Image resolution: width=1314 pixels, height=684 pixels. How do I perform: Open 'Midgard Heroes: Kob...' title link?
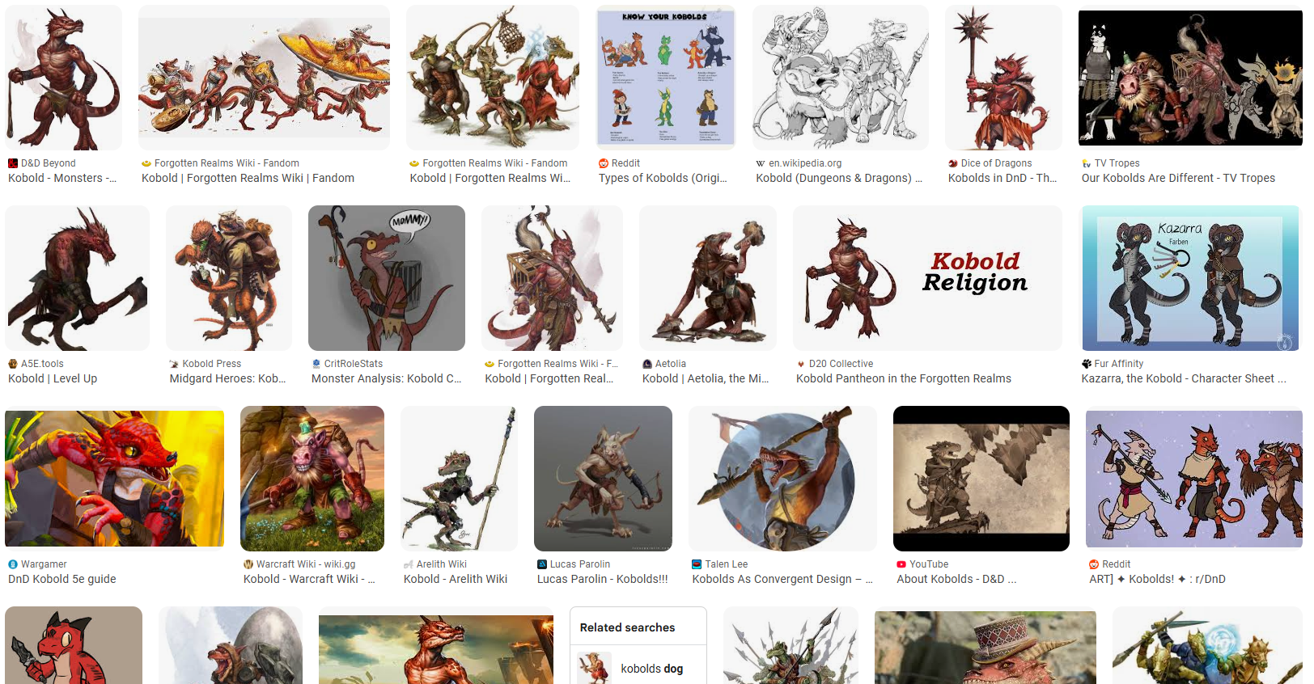[x=227, y=378]
